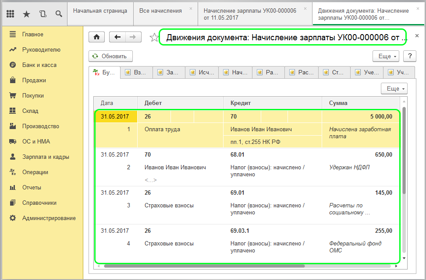
Task: Open Продажи section
Action: (x=34, y=80)
